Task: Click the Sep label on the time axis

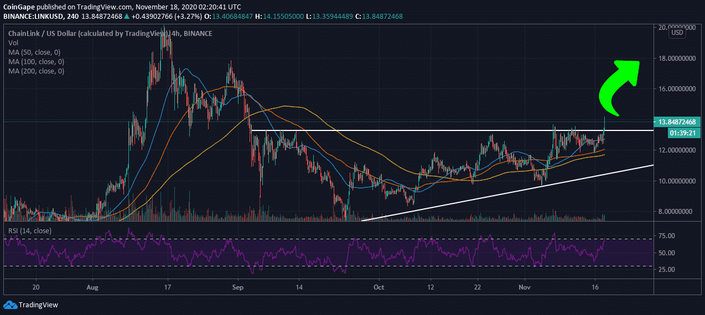Action: pyautogui.click(x=239, y=287)
